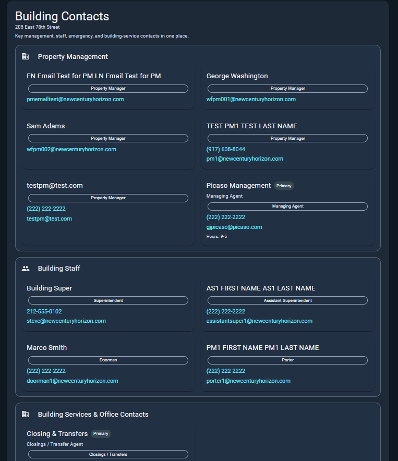Click the Property Manager chip under TEST PM1 TEST LAST NAME
The height and width of the screenshot is (461, 398).
287,138
